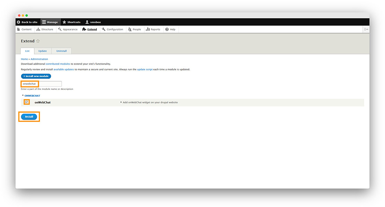Switch to the List tab

[27, 51]
